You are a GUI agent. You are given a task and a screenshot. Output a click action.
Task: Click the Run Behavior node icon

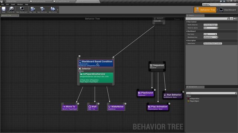(x=165, y=95)
